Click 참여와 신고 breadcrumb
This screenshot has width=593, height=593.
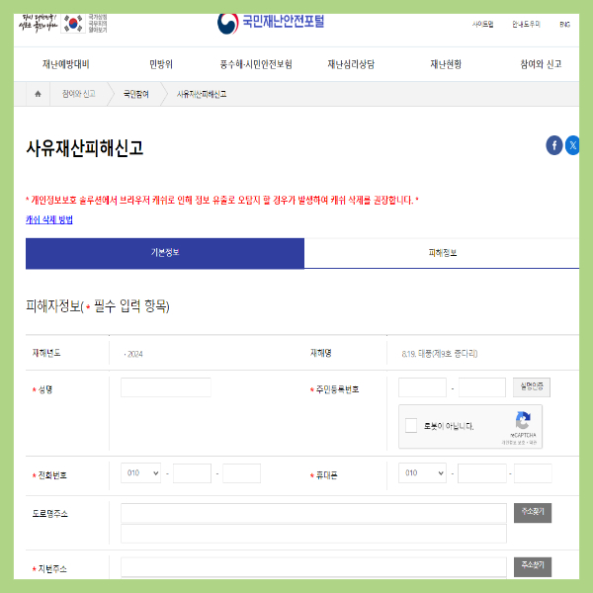point(79,94)
